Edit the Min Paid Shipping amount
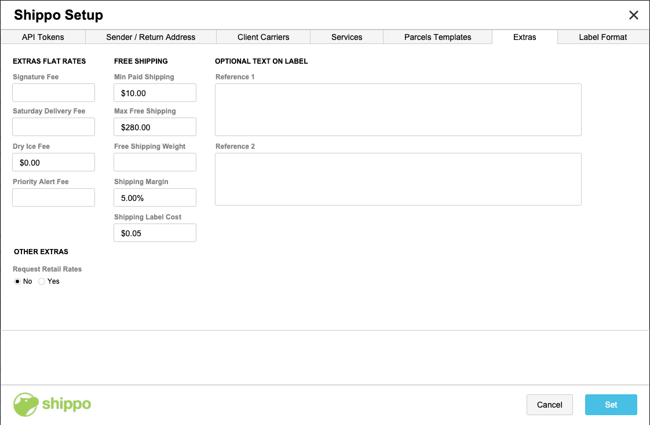 [155, 93]
